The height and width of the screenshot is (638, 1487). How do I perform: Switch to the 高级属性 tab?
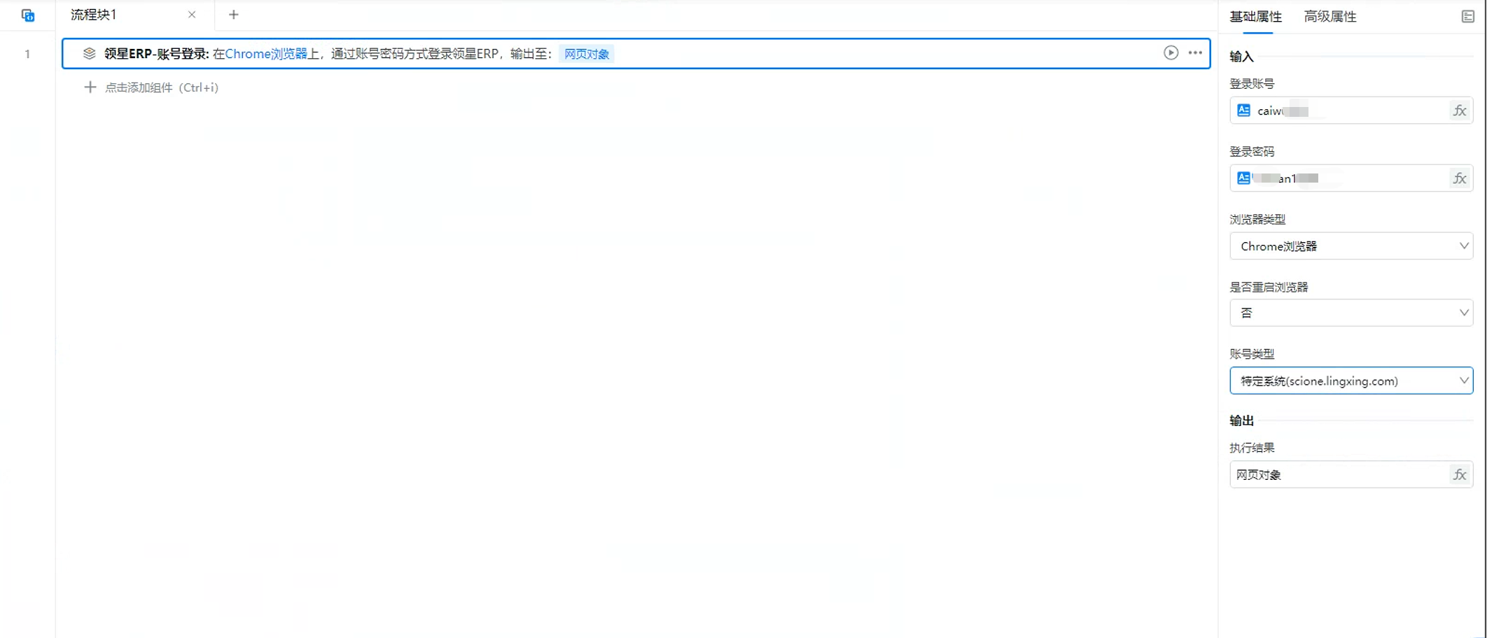pyautogui.click(x=1330, y=17)
